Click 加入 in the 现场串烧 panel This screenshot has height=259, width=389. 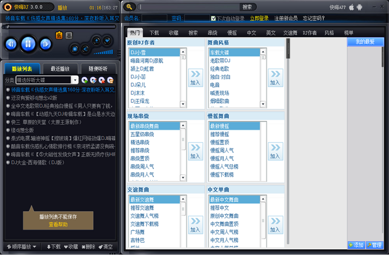tap(195, 152)
